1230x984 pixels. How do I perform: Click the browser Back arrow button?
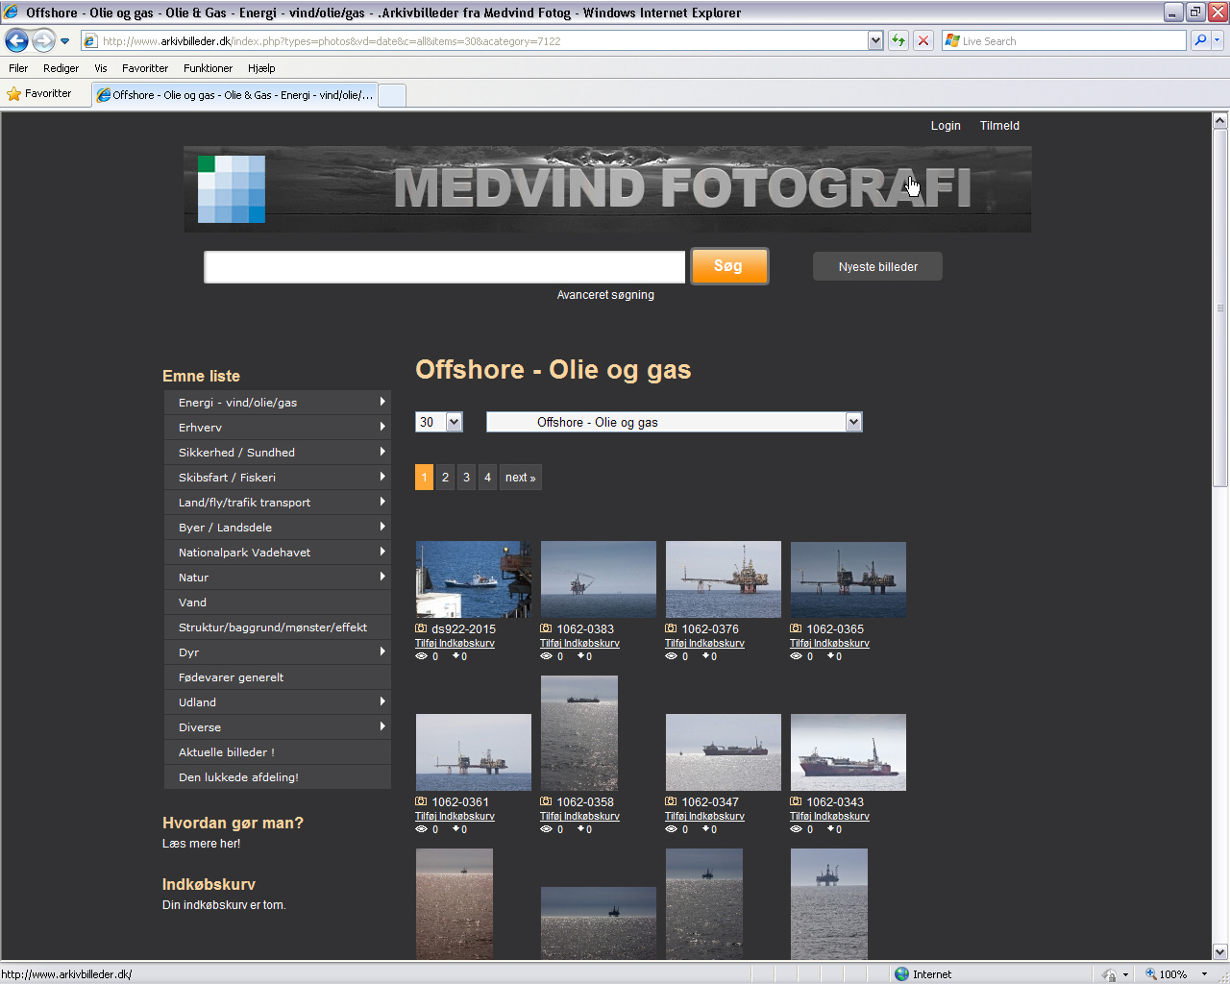click(16, 40)
